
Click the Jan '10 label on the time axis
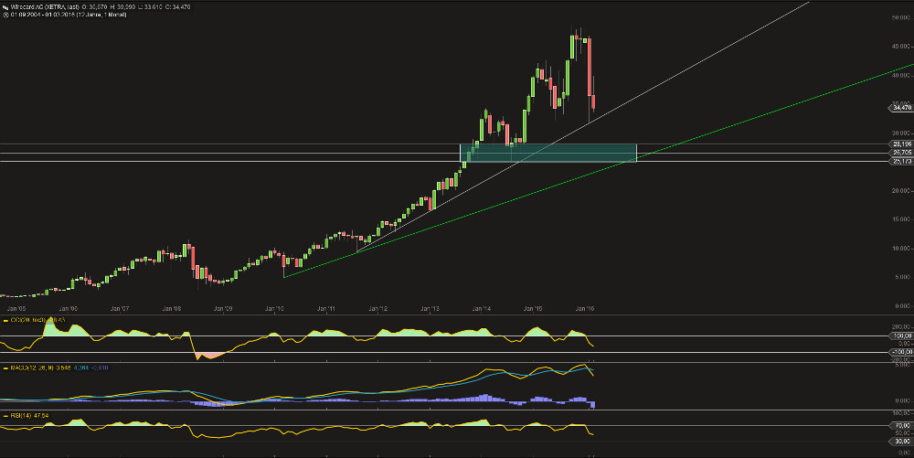tap(275, 309)
